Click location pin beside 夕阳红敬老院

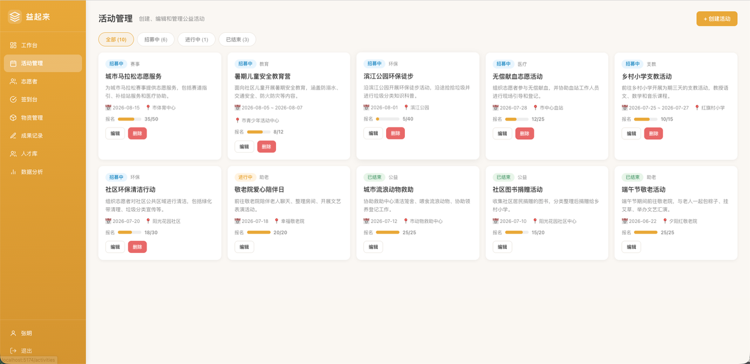click(x=664, y=221)
